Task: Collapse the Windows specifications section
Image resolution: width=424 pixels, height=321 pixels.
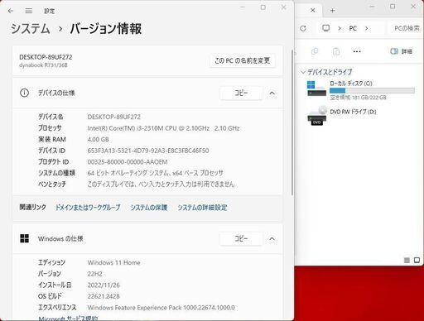Action: 272,238
